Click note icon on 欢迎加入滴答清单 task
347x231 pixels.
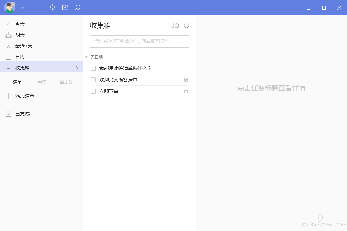click(x=186, y=80)
